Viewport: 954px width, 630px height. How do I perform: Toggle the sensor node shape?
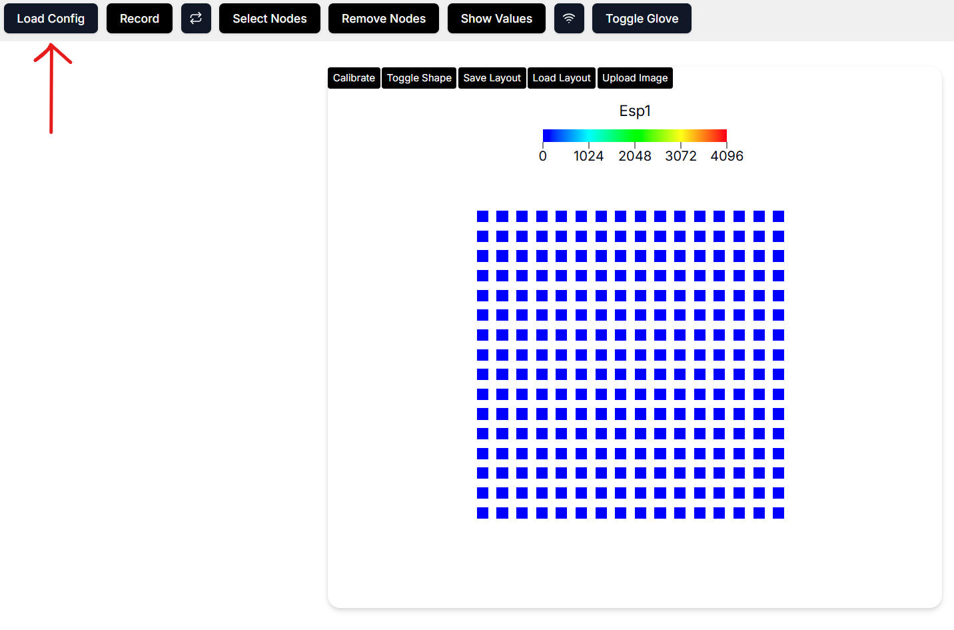419,78
